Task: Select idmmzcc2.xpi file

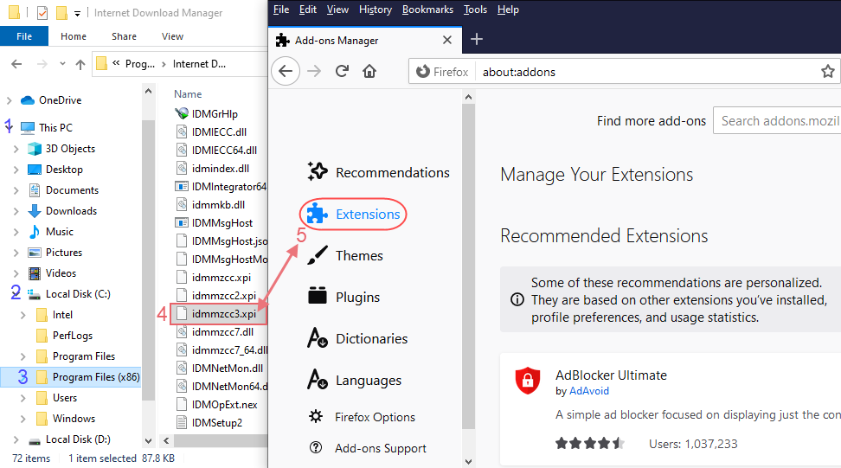Action: coord(216,296)
